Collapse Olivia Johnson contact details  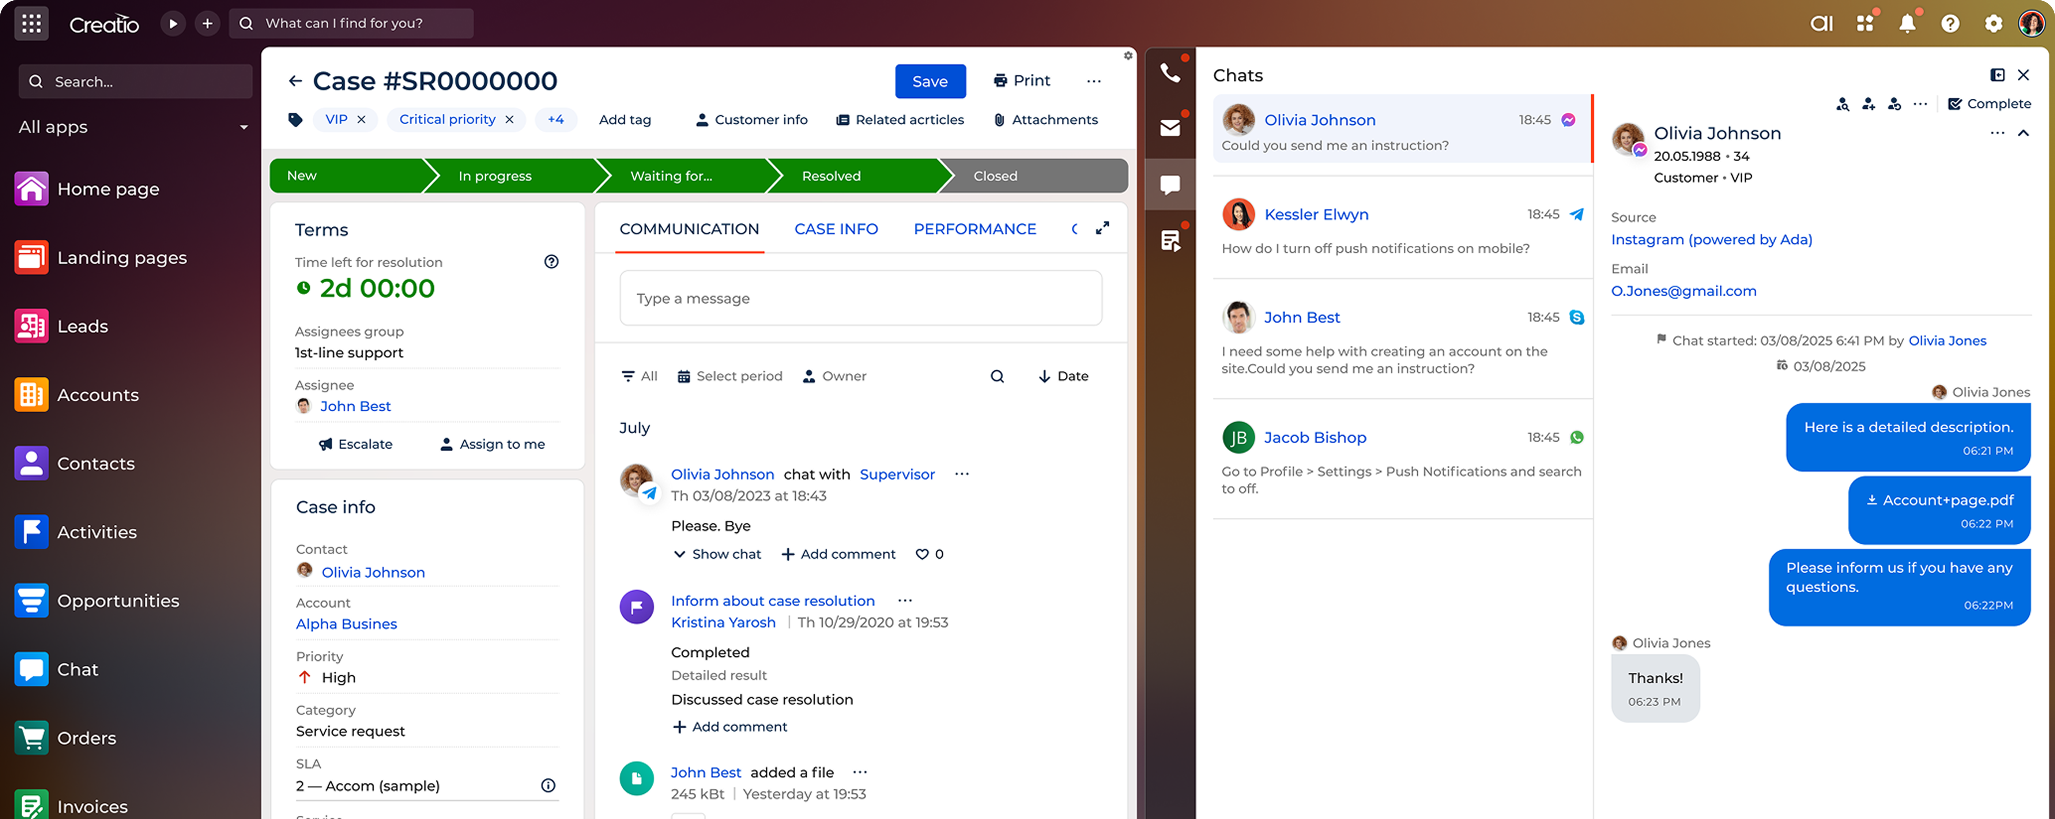click(2023, 132)
